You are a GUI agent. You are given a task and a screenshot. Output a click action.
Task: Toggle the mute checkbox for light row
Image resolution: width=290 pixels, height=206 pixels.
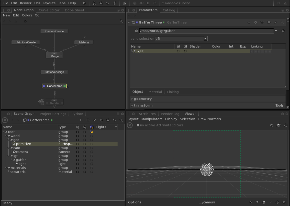click(x=178, y=51)
